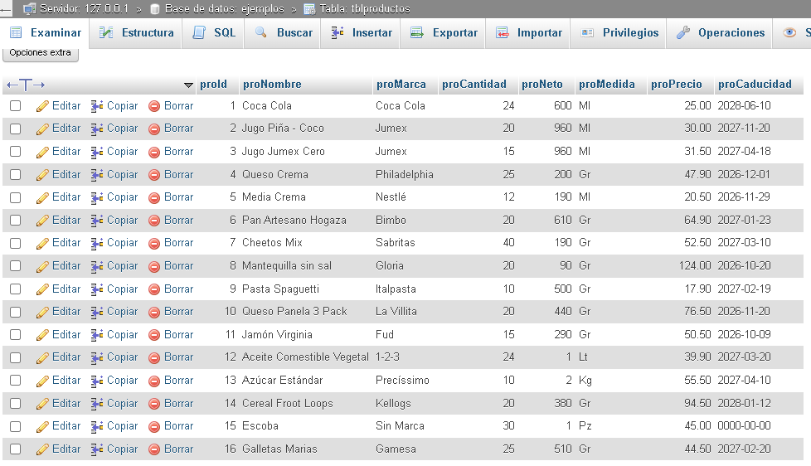
Task: Check the Cheetos Mix row checkbox
Action: click(16, 243)
